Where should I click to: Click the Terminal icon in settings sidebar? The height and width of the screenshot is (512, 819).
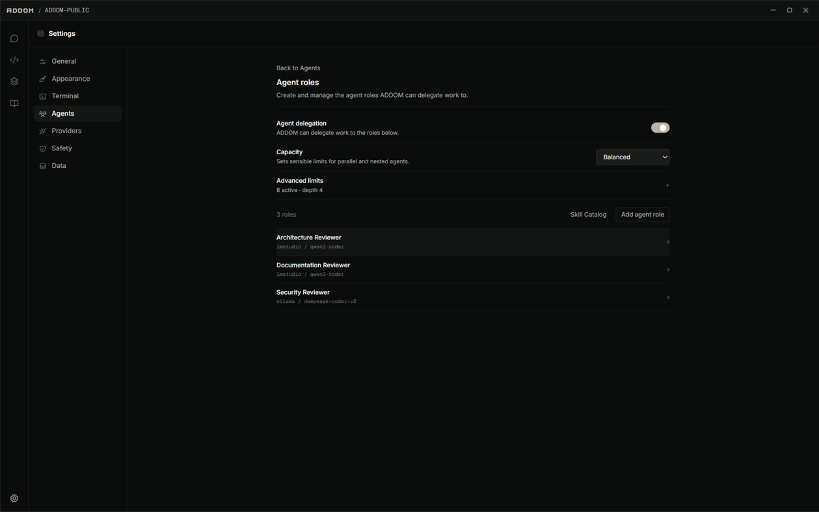43,96
